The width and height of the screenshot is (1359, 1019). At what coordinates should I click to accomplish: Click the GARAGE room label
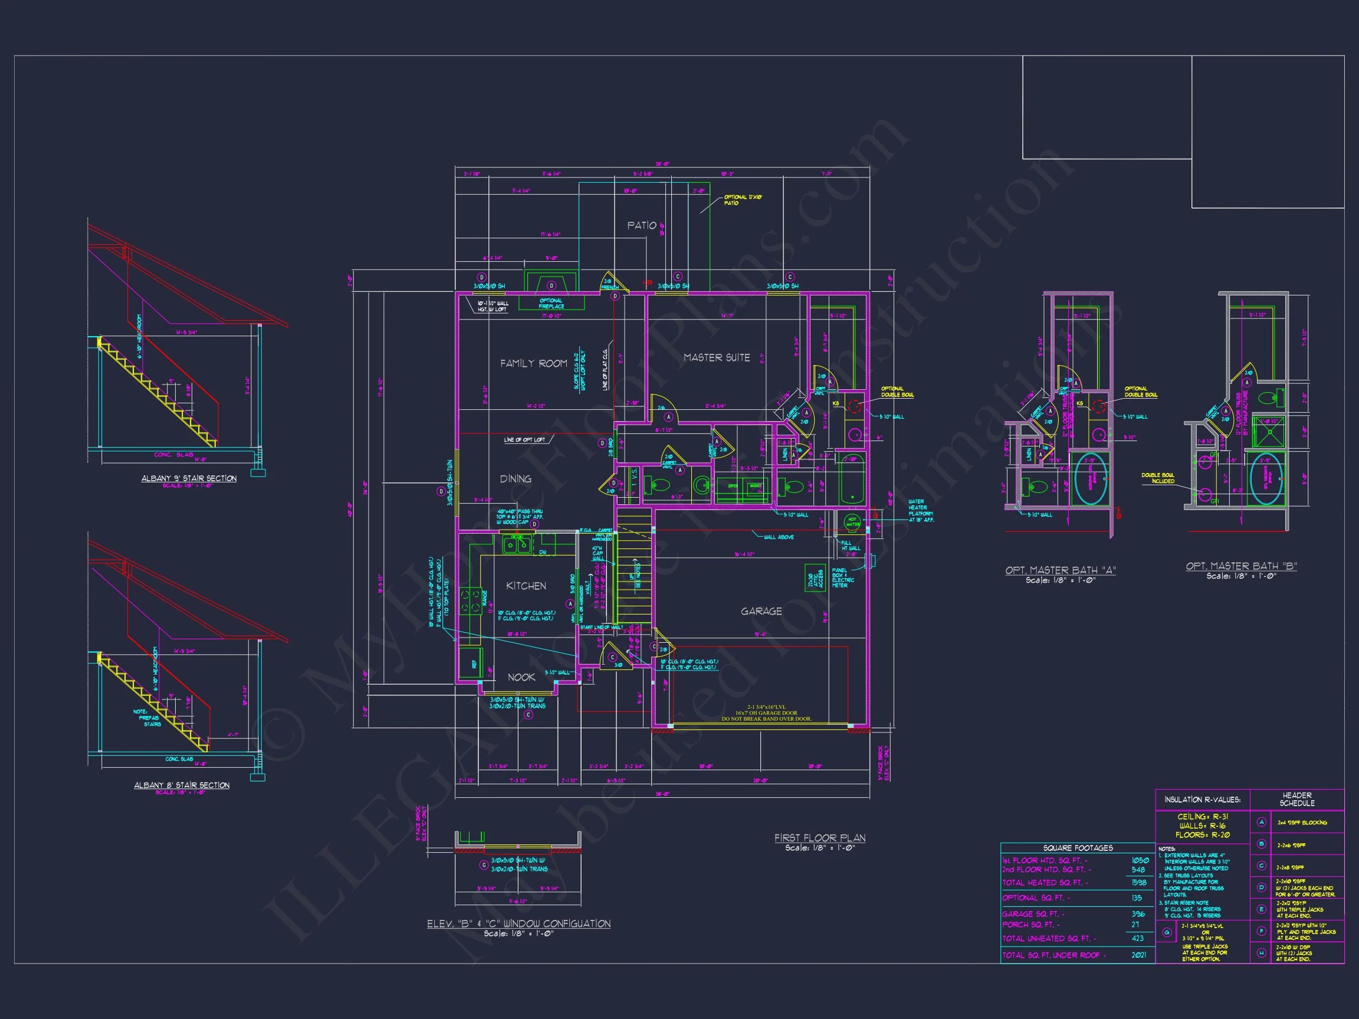click(761, 611)
